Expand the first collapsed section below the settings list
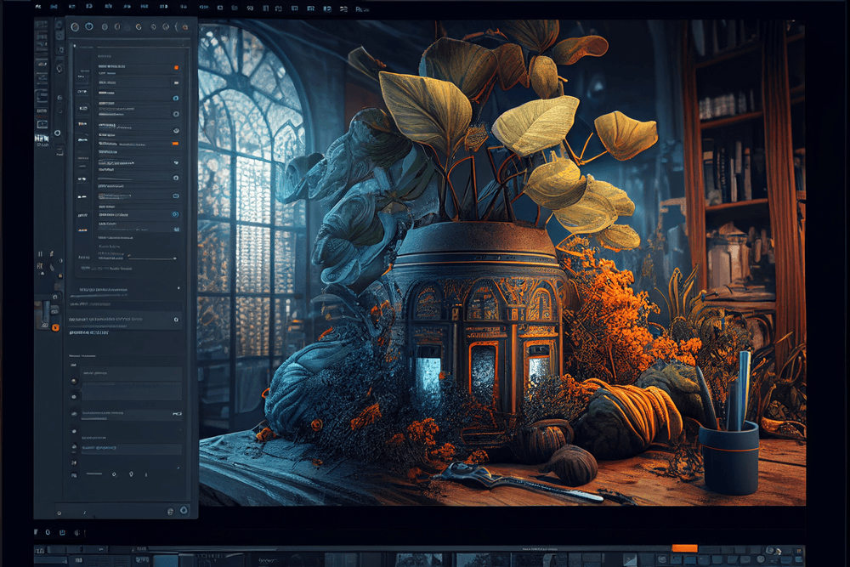The width and height of the screenshot is (850, 567). pyautogui.click(x=127, y=289)
